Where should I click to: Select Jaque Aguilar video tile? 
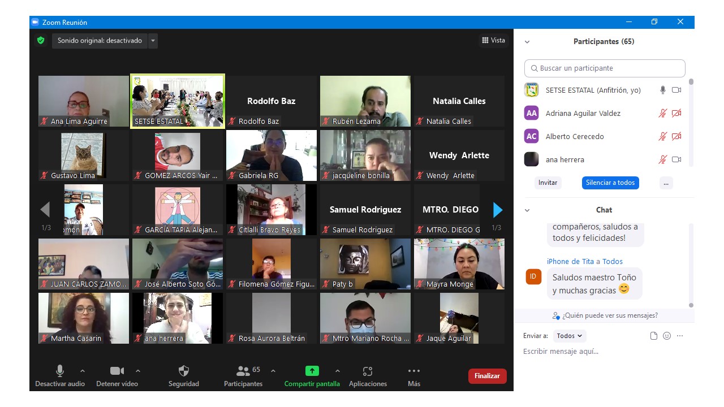459,318
